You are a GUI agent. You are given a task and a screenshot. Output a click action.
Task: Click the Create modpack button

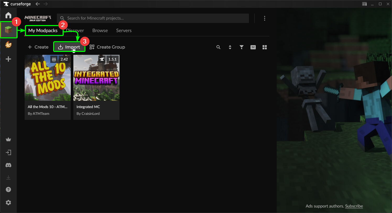point(38,47)
